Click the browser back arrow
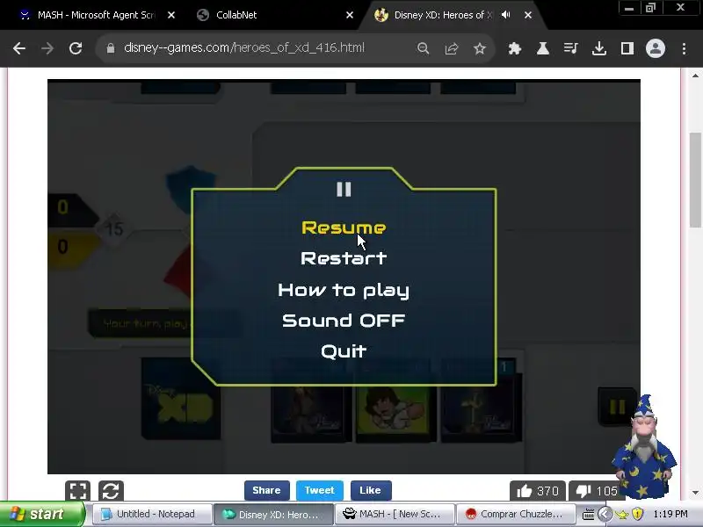 18,48
